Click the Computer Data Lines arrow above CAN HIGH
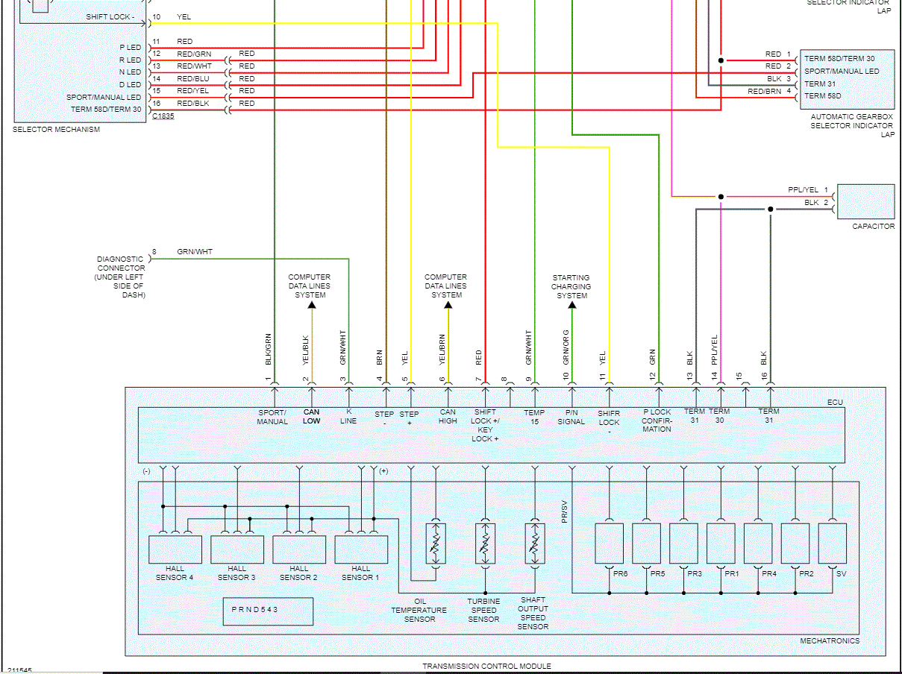This screenshot has height=674, width=902. pyautogui.click(x=448, y=303)
